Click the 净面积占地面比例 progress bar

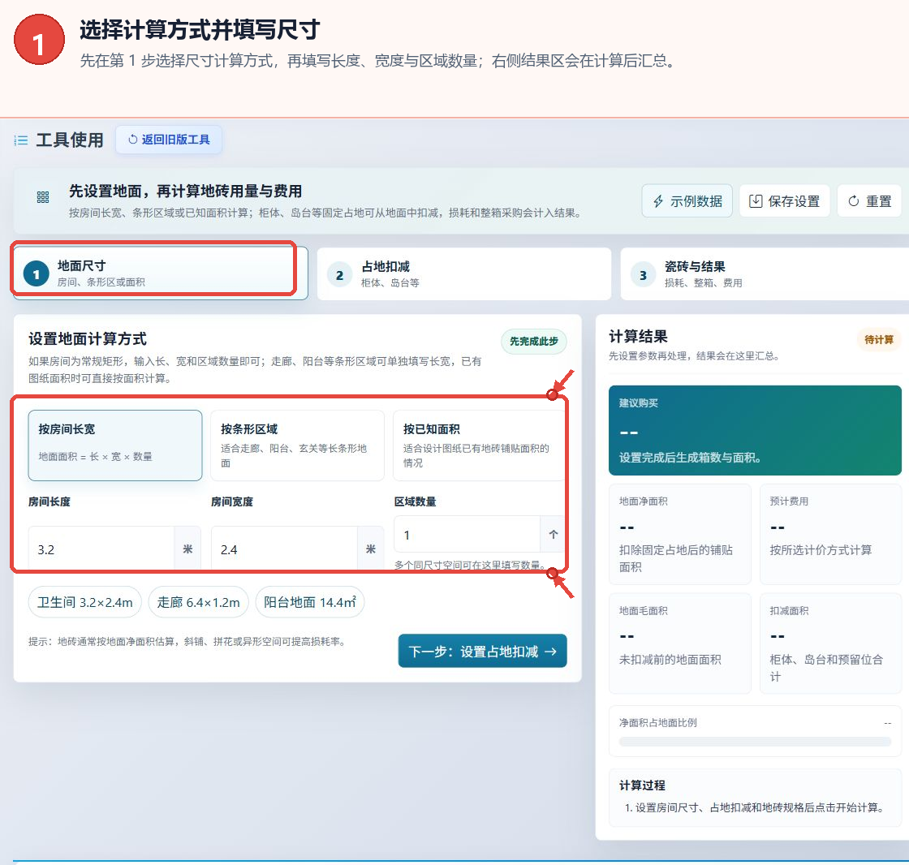point(755,742)
